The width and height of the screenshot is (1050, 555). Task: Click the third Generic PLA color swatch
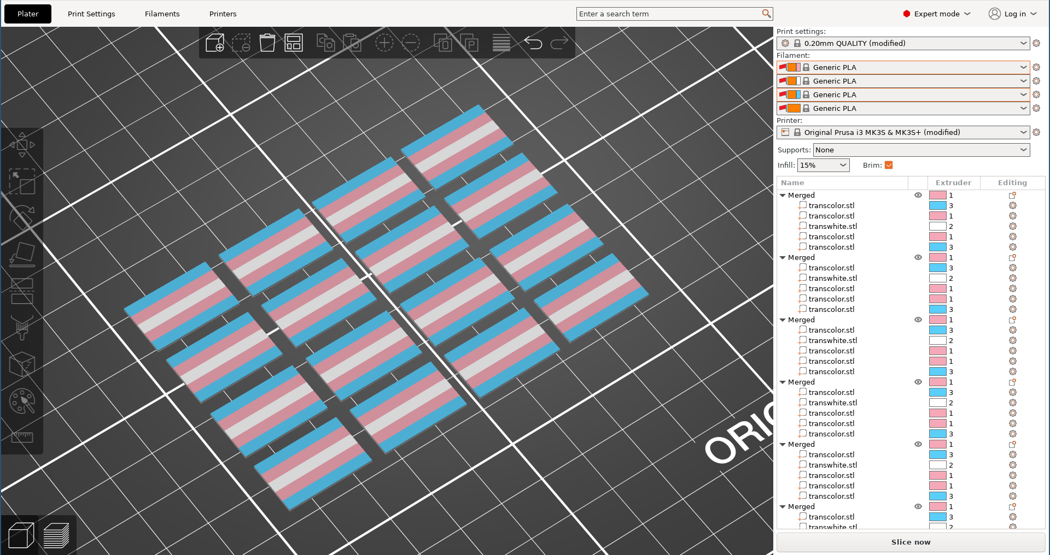click(x=794, y=95)
